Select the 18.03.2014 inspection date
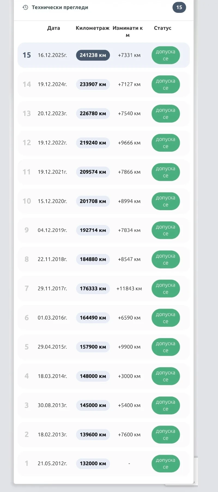 coord(52,376)
